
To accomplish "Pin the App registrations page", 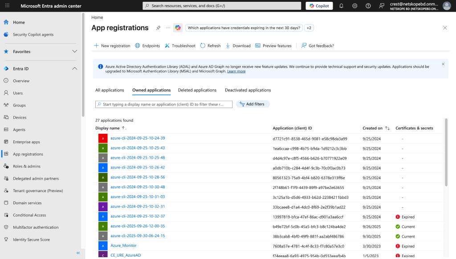I will coord(158,28).
